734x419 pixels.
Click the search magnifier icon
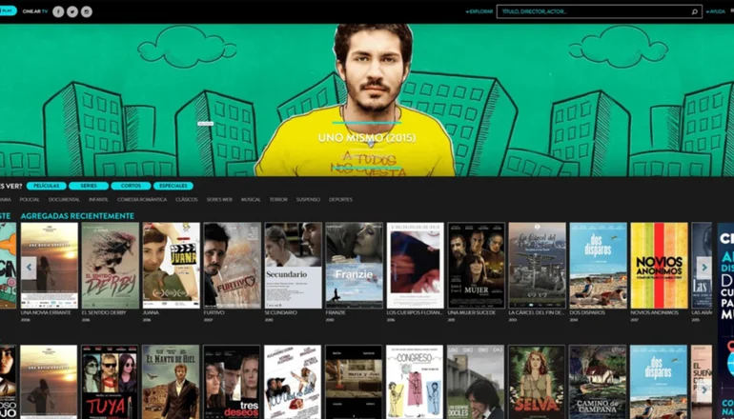(695, 11)
